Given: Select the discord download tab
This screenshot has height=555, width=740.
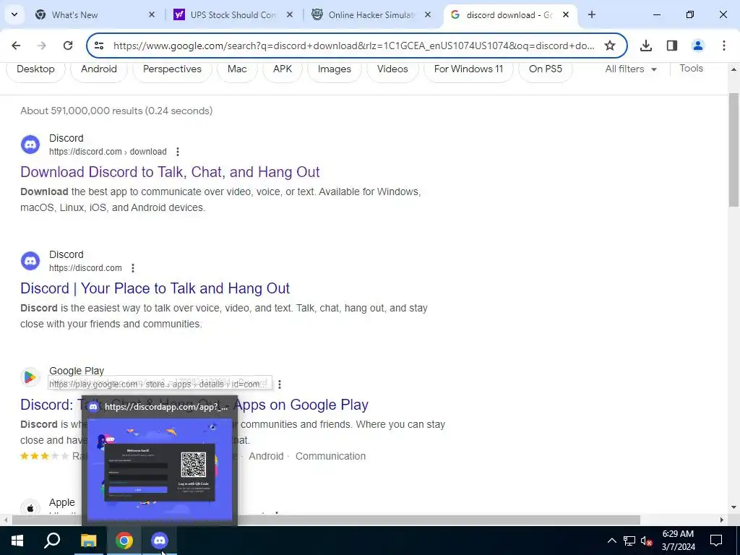Looking at the screenshot, I should [x=509, y=15].
